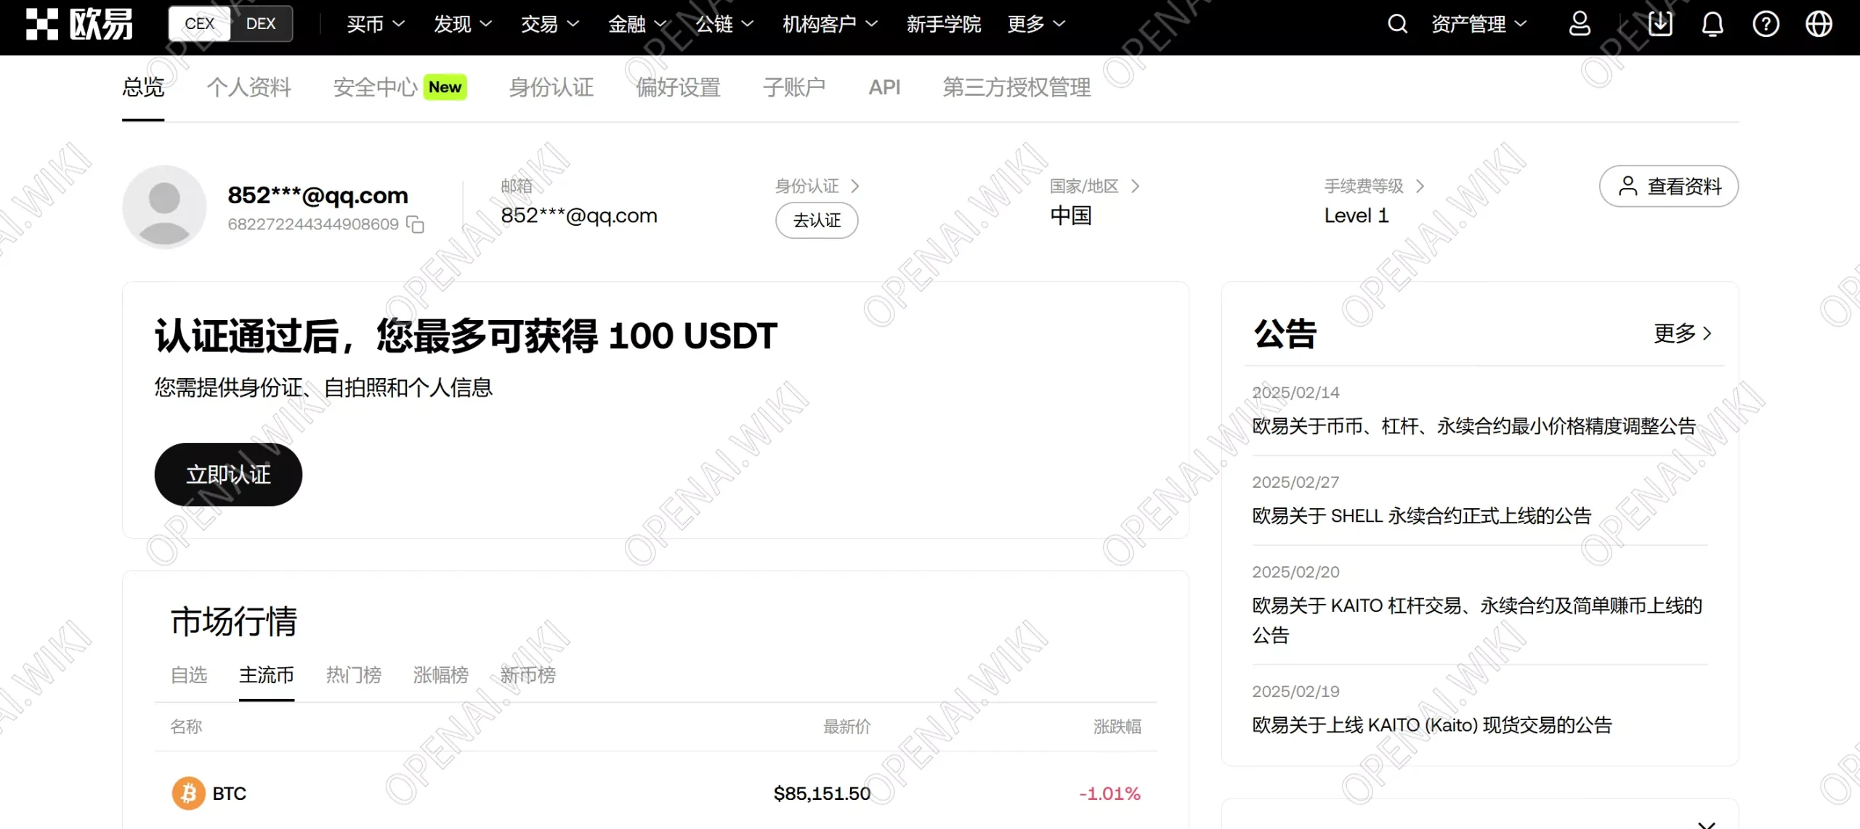Open the 手续费等级 chevron link
This screenshot has width=1860, height=829.
(x=1374, y=187)
